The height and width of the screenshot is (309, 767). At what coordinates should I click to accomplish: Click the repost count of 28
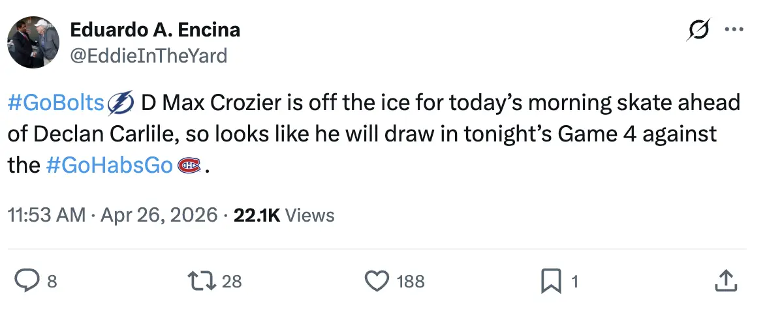pos(232,282)
